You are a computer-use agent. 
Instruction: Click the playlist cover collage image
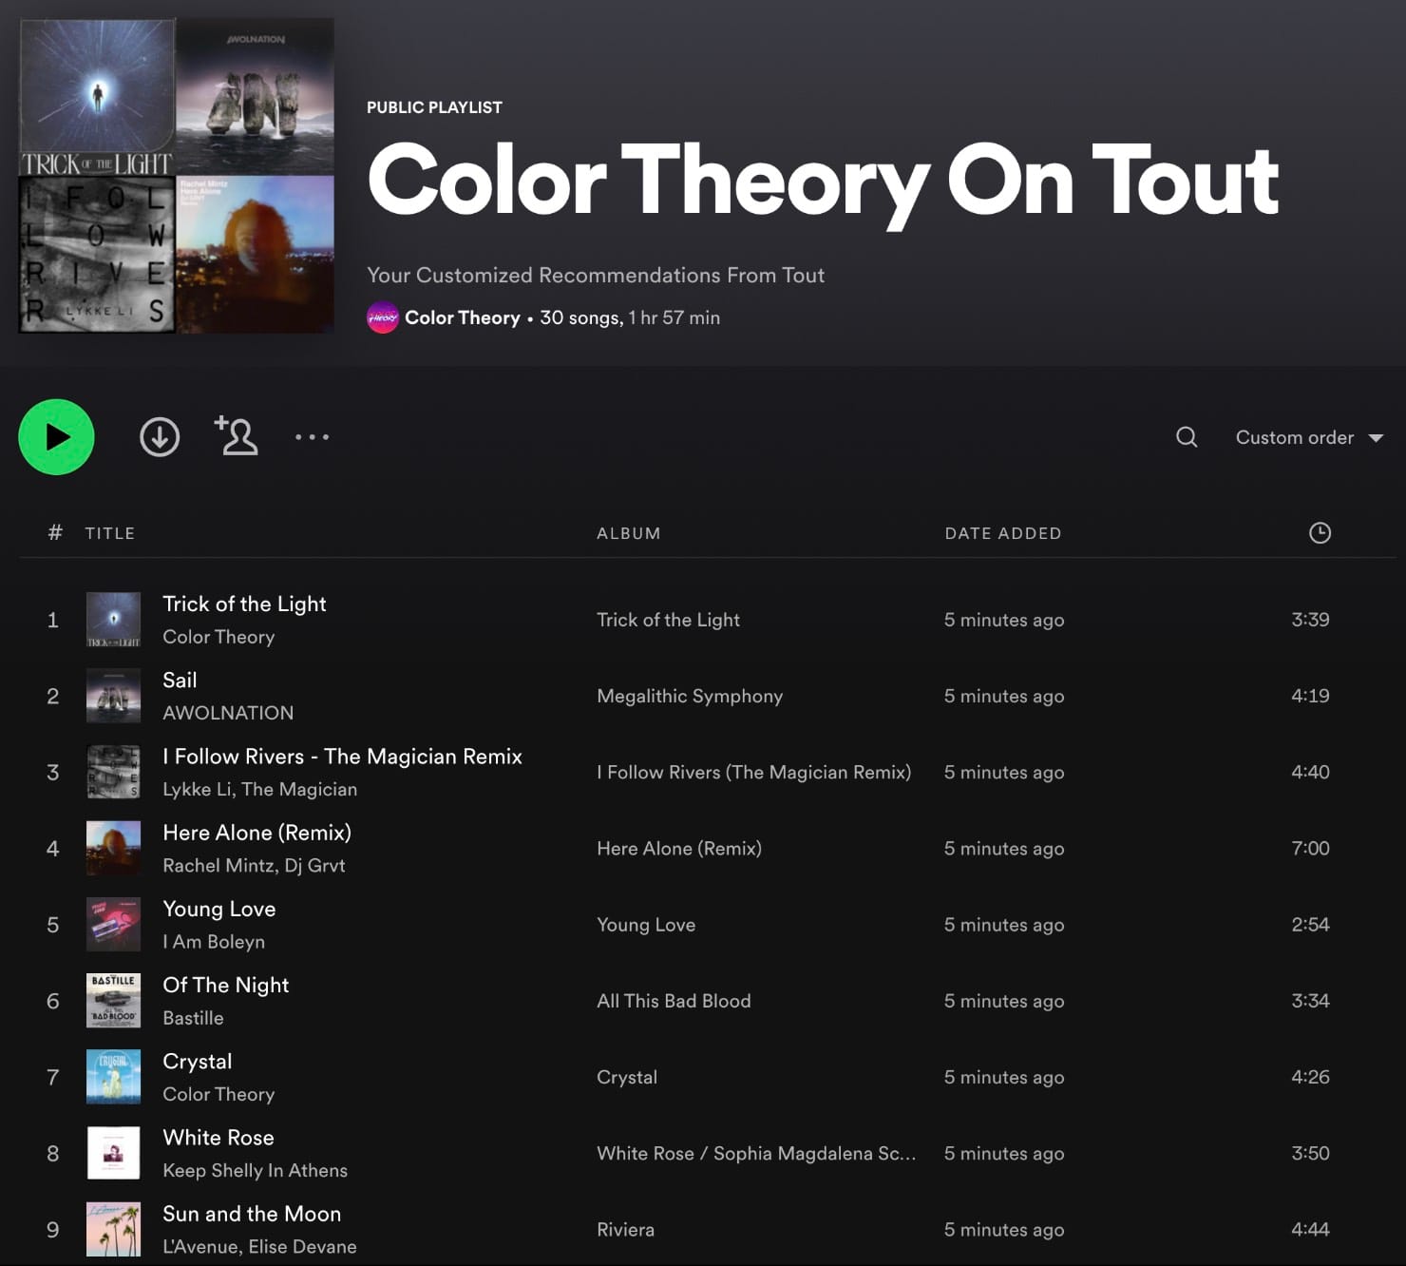coord(177,176)
